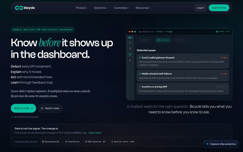
Task: Click the red window dot in the preview
Action: (x=130, y=32)
